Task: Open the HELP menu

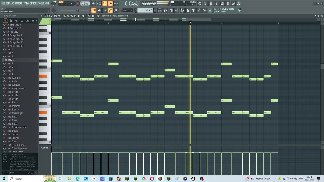Action: (47, 4)
